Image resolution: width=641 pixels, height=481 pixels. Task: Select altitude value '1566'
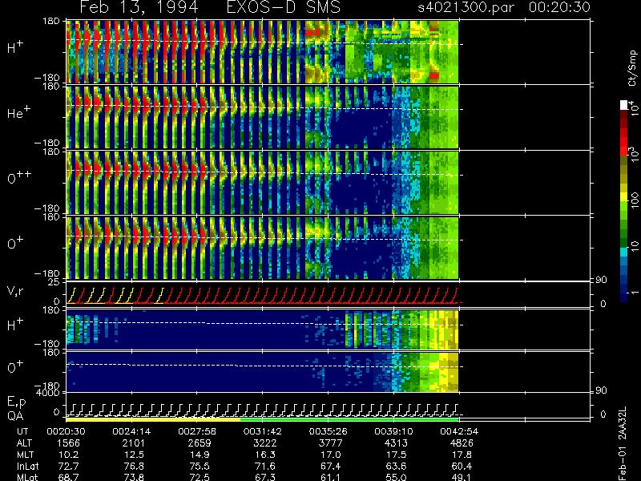pyautogui.click(x=68, y=443)
